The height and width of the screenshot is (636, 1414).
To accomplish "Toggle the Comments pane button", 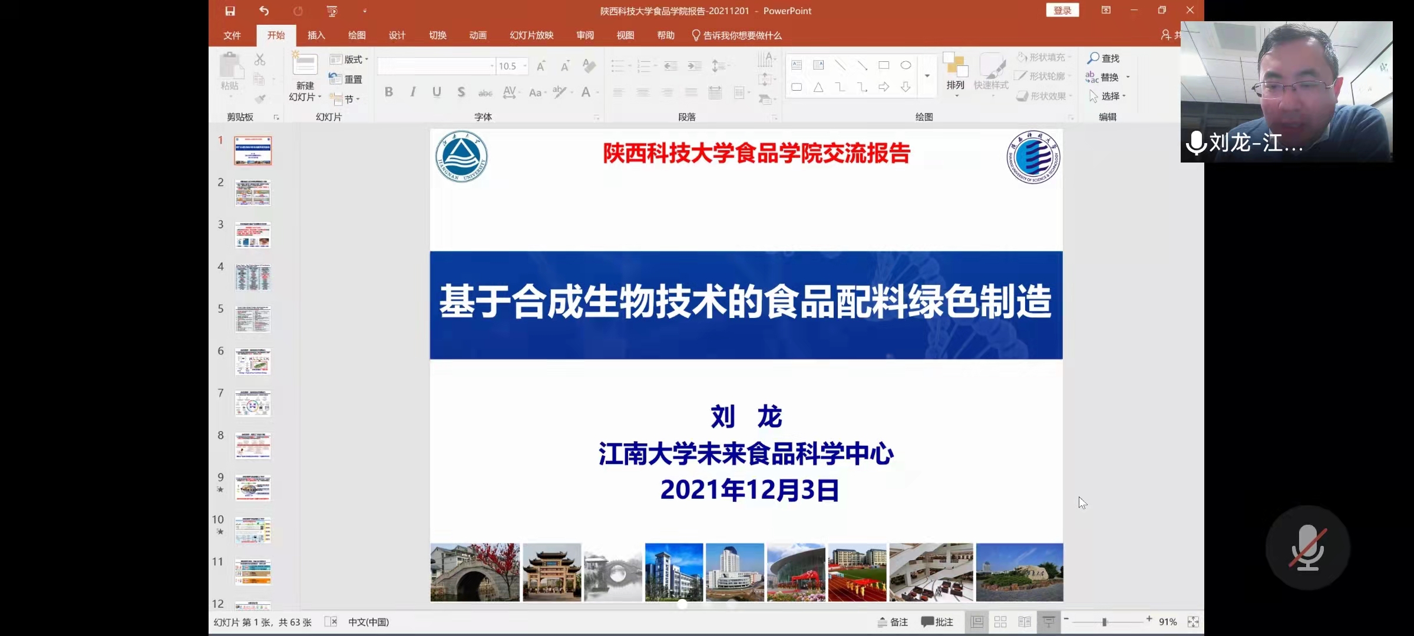I will (x=937, y=622).
